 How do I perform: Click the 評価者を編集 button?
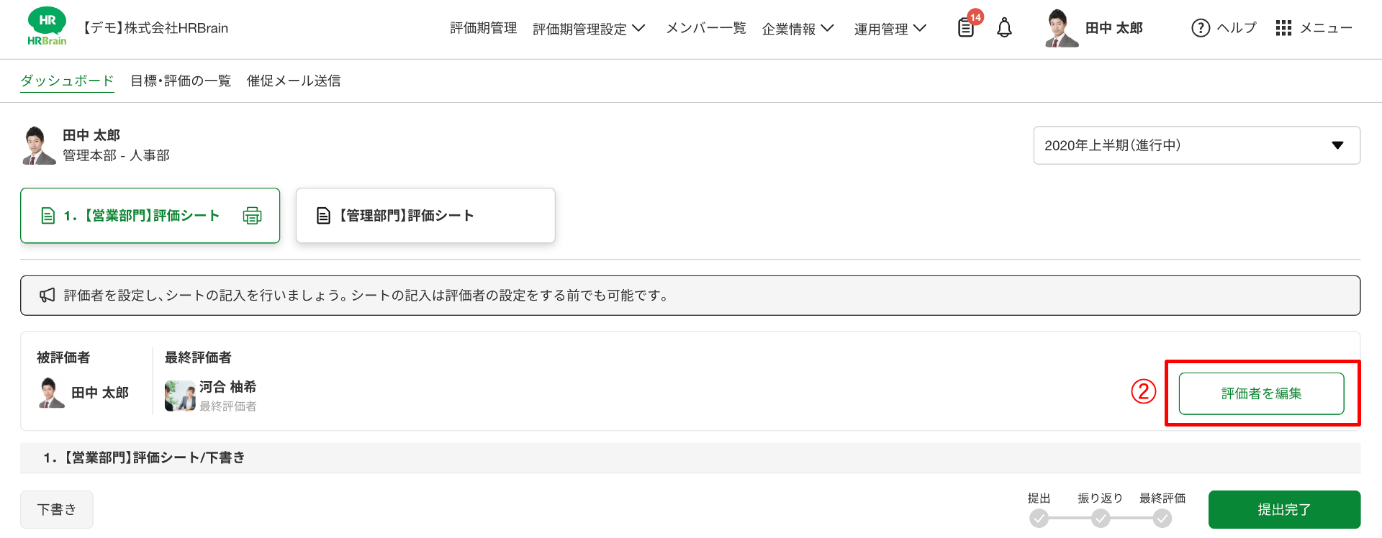(x=1261, y=393)
